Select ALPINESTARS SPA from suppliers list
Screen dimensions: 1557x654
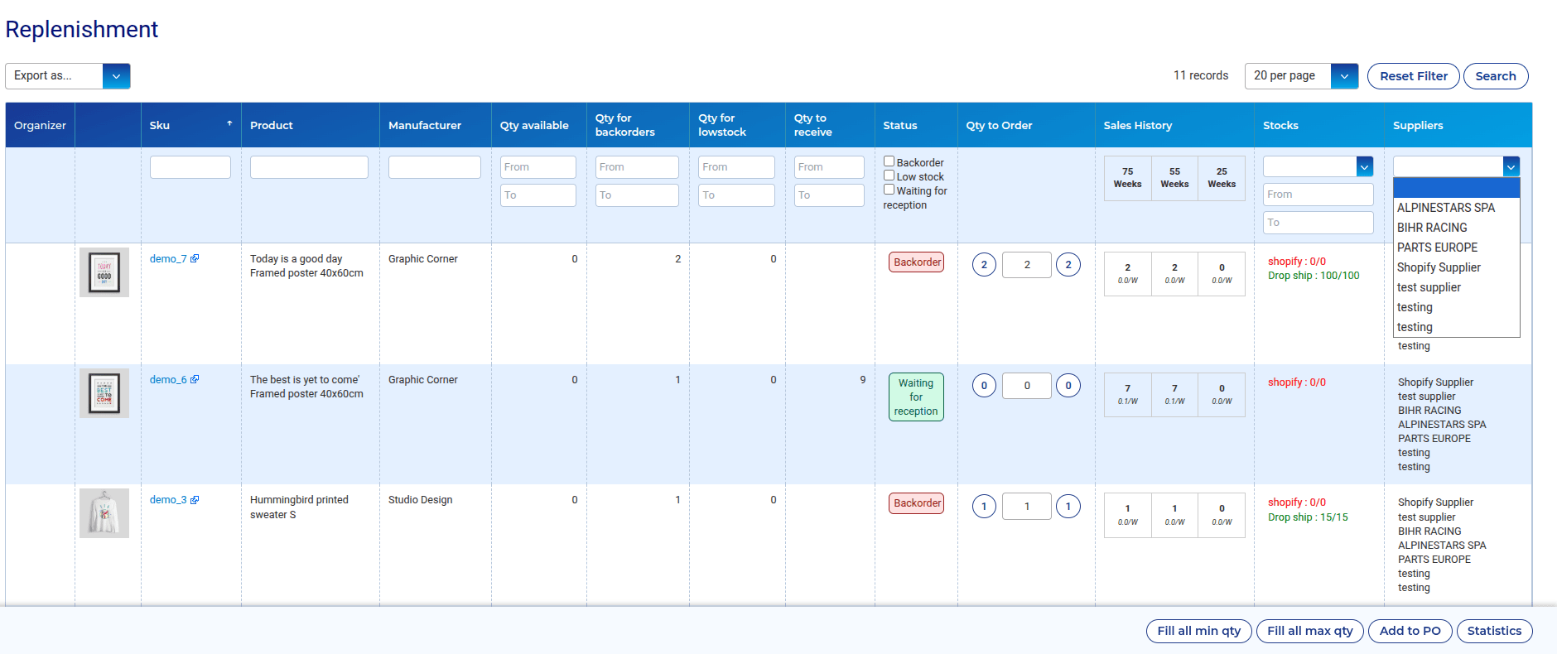click(x=1445, y=208)
